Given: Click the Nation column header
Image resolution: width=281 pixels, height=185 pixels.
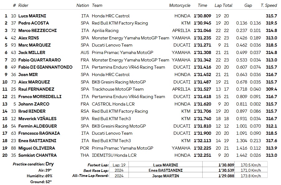Looking at the screenshot, I should (82, 5).
